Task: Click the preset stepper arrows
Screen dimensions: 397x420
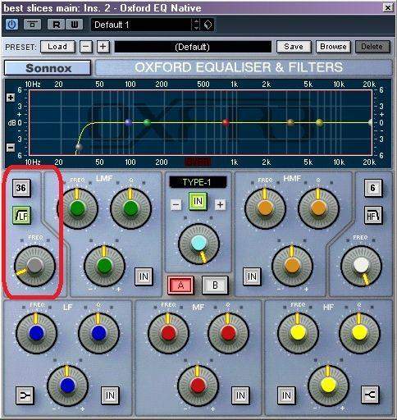Action: pos(196,25)
